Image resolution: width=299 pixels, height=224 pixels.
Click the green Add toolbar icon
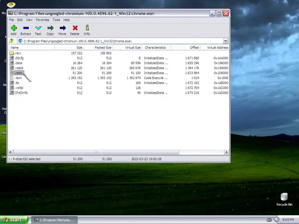(13, 28)
